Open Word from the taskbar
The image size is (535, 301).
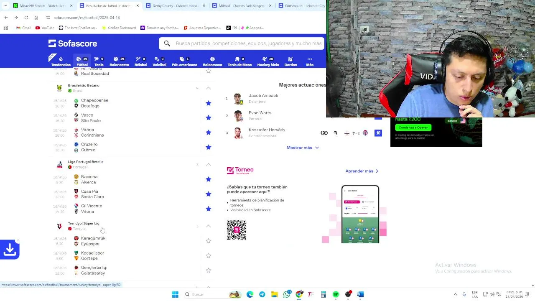click(360, 294)
